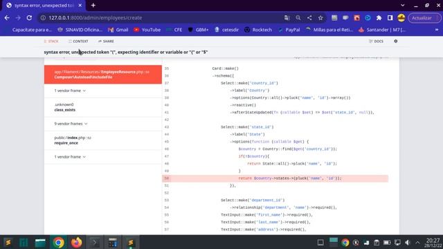The height and width of the screenshot is (249, 443).
Task: Switch to running Sublime Text taskbar window
Action: [x=131, y=242]
